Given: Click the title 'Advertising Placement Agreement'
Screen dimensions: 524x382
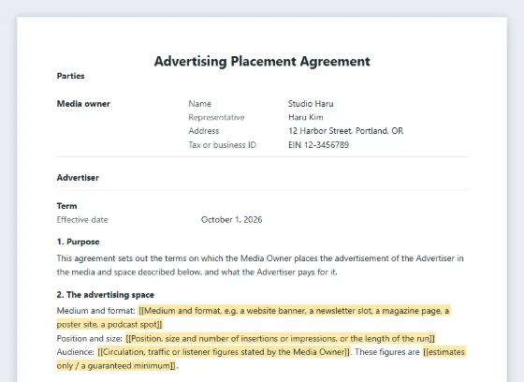Looking at the screenshot, I should 262,62.
